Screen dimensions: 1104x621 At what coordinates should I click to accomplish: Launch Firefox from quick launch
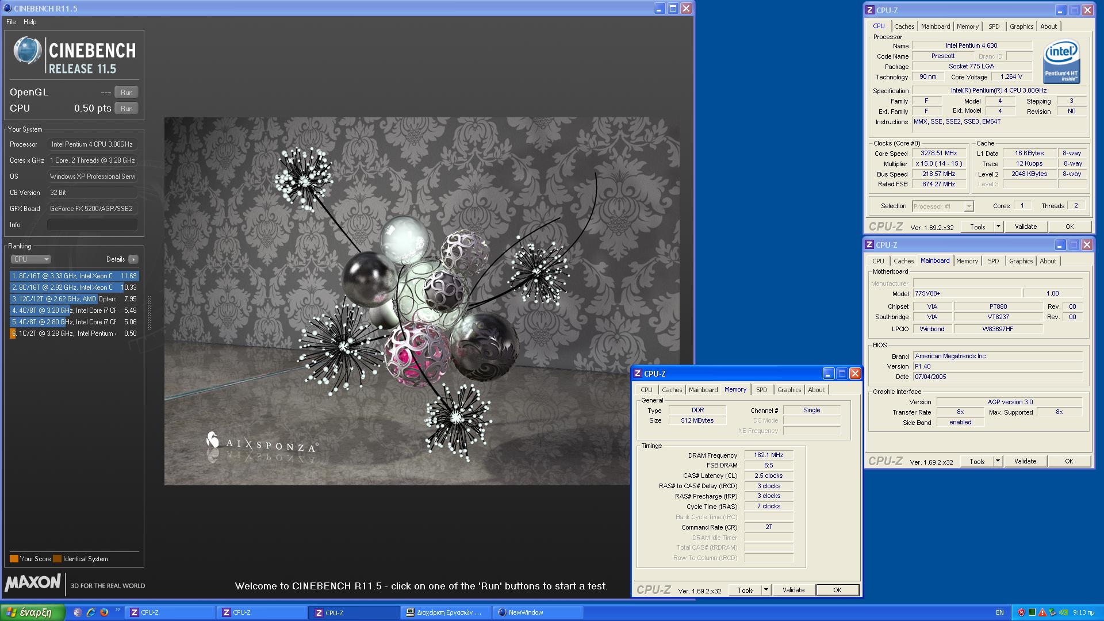104,612
